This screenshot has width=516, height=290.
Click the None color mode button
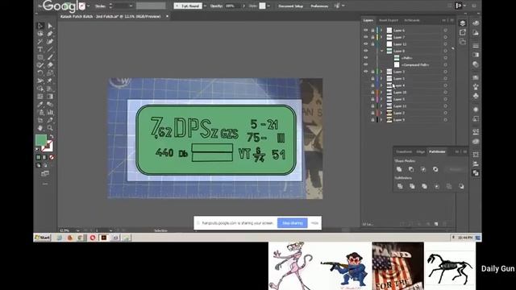52,158
